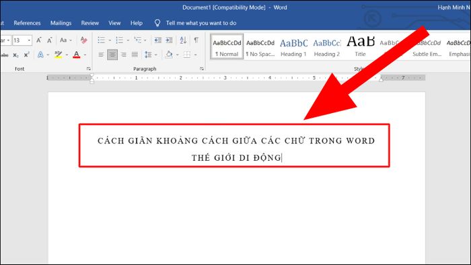Apply the Subtle Emphasis style
471x265 pixels.
[x=427, y=47]
